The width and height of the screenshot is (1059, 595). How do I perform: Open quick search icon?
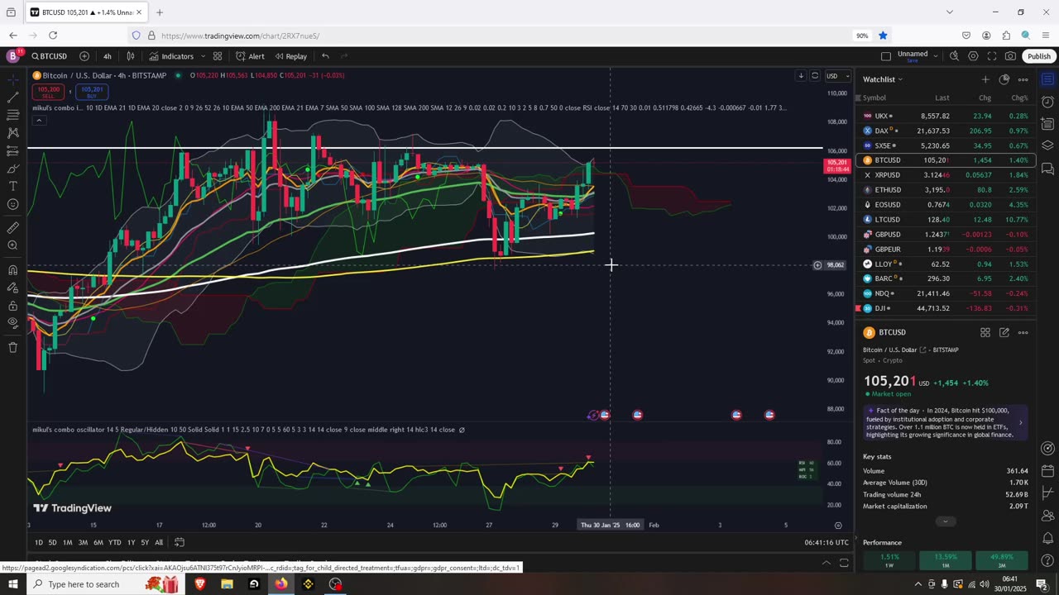954,56
